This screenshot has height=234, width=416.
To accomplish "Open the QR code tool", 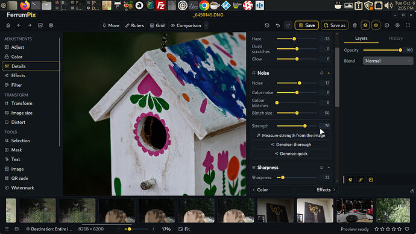I will [31, 179].
